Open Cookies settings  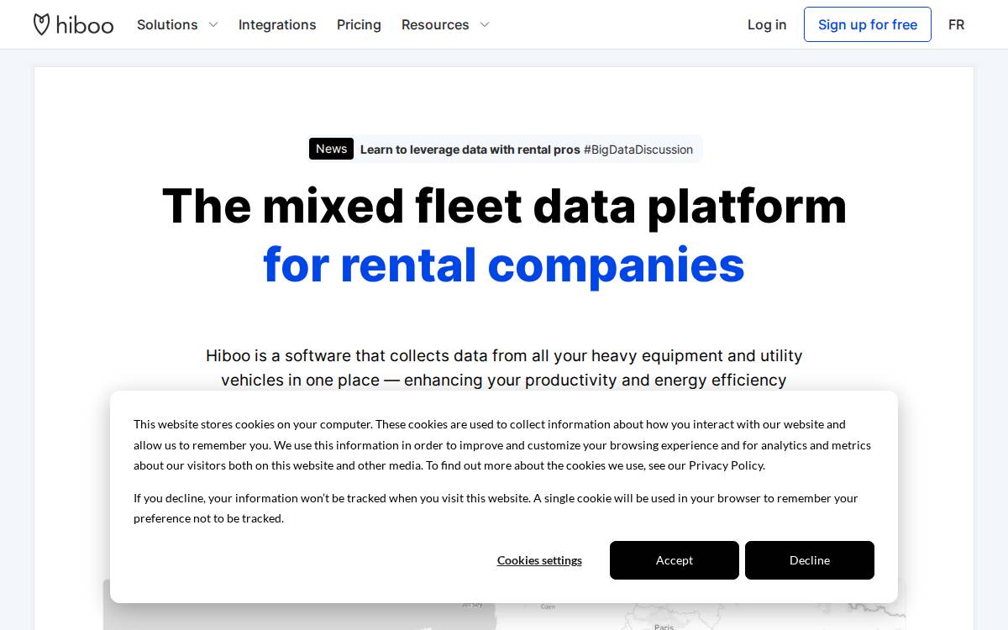click(x=539, y=560)
